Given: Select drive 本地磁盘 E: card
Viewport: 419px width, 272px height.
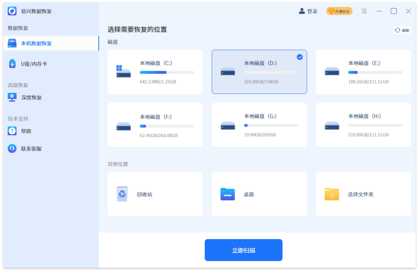Looking at the screenshot, I should click(x=363, y=72).
